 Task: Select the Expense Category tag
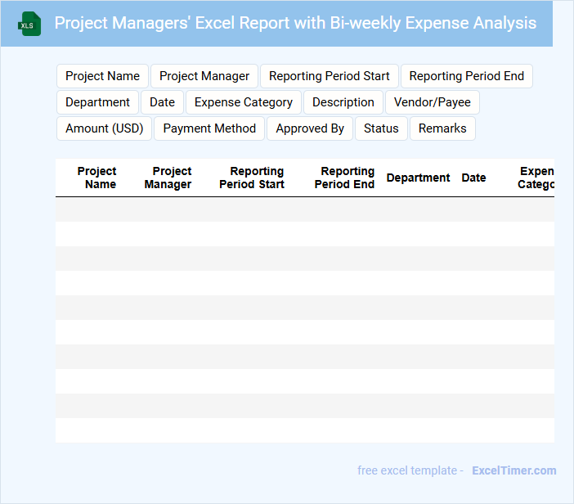244,102
